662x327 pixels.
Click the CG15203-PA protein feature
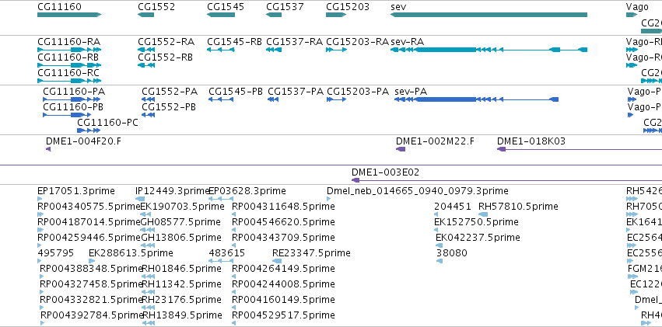[x=337, y=99]
